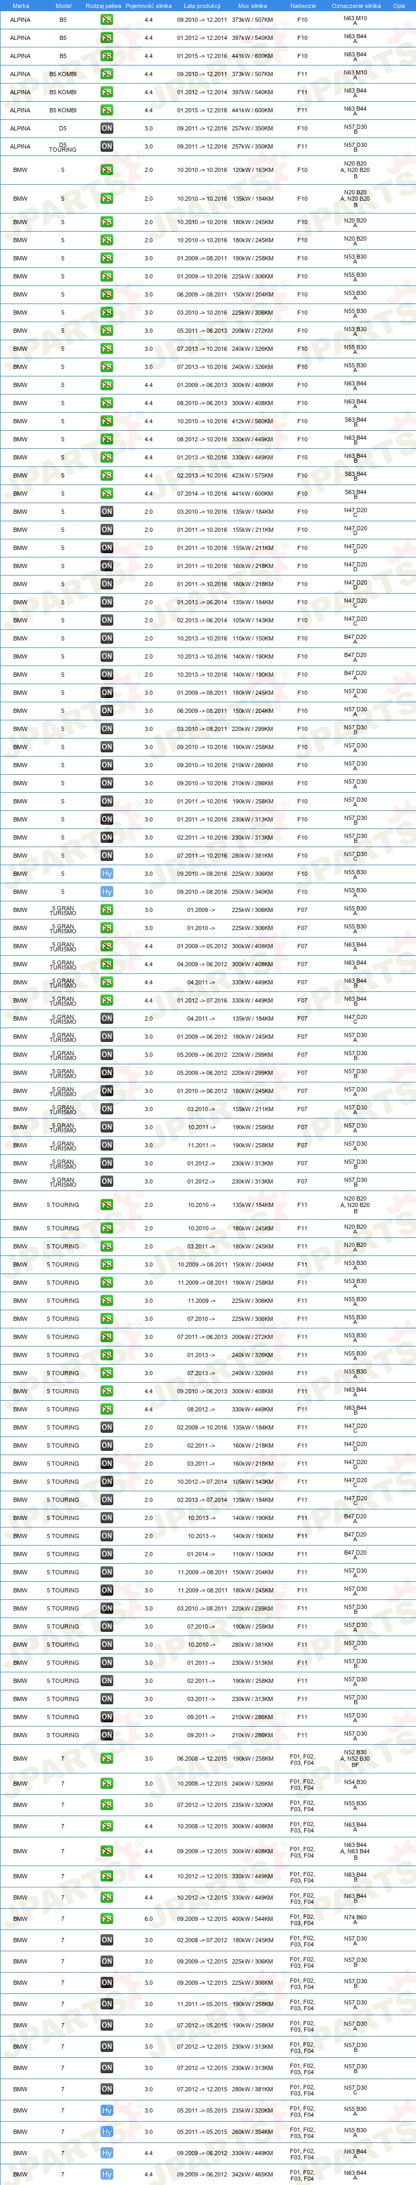
Task: Click the 412kW / 560KM power cell
Action: tap(253, 422)
